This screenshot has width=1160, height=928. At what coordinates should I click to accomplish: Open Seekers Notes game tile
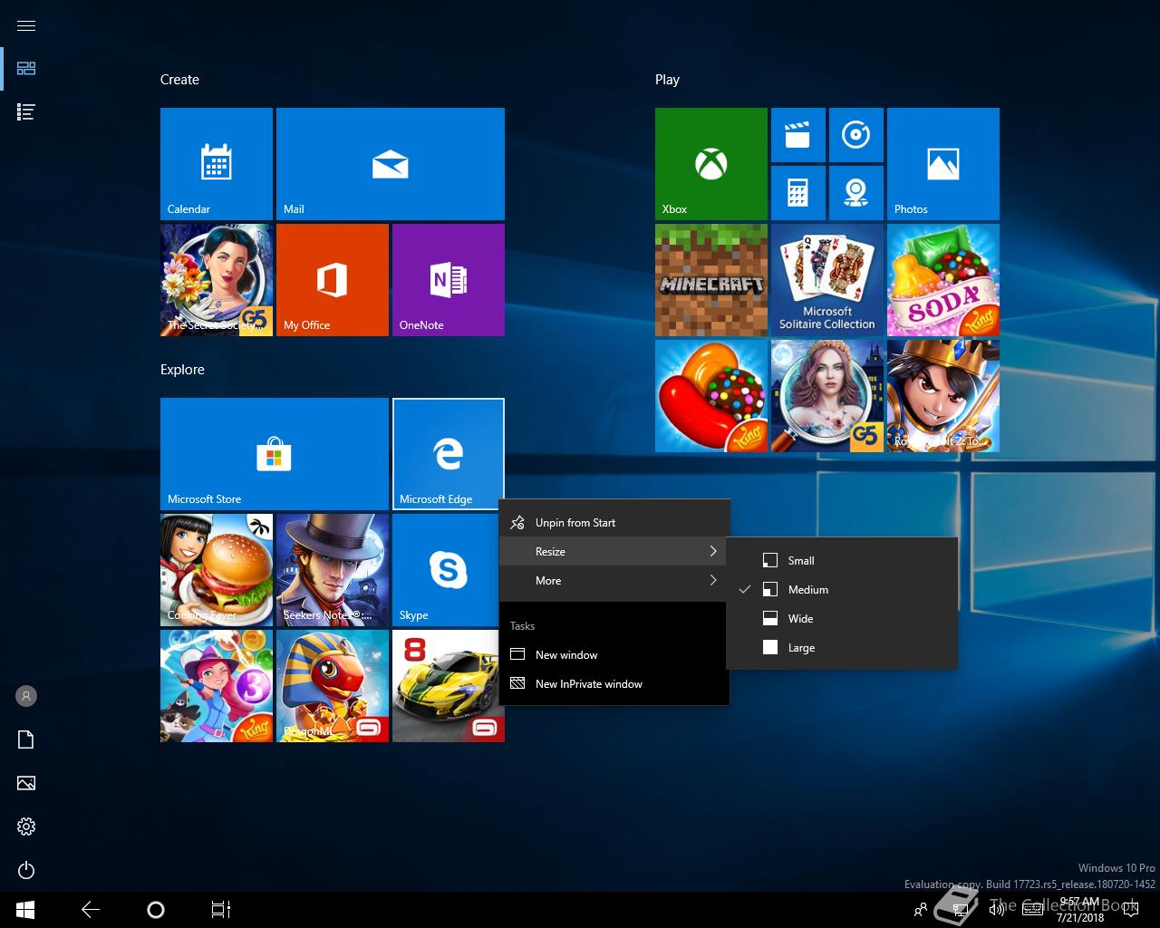(333, 570)
